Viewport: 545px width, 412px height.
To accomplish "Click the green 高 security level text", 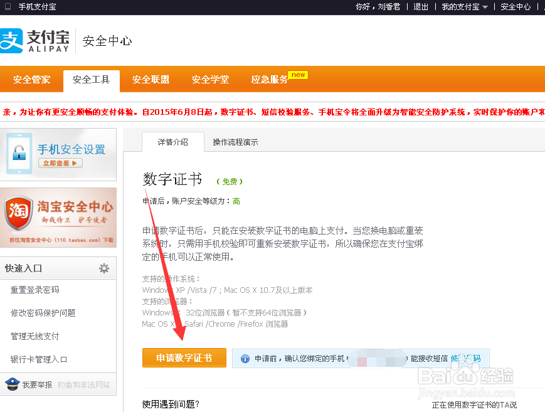I will (236, 201).
